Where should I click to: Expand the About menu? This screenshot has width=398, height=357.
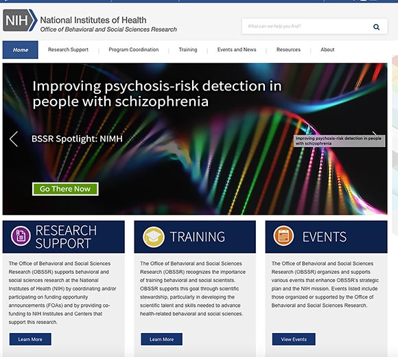pos(327,49)
